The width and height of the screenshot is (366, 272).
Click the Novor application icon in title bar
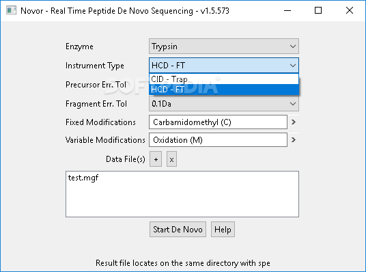point(11,10)
